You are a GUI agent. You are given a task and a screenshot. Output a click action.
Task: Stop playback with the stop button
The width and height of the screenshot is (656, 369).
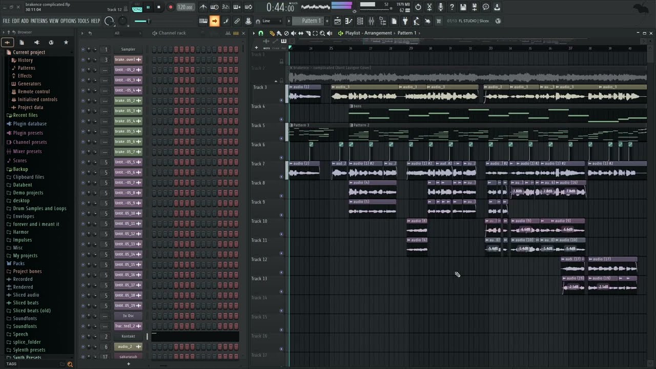159,7
